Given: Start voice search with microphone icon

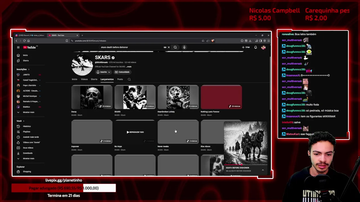Looking at the screenshot, I should click(184, 47).
